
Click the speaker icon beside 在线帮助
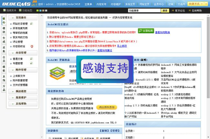[x=189, y=10]
